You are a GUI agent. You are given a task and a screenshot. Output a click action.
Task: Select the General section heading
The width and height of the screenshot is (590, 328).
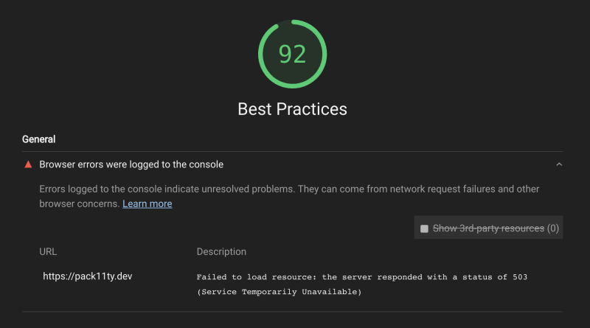tap(39, 139)
